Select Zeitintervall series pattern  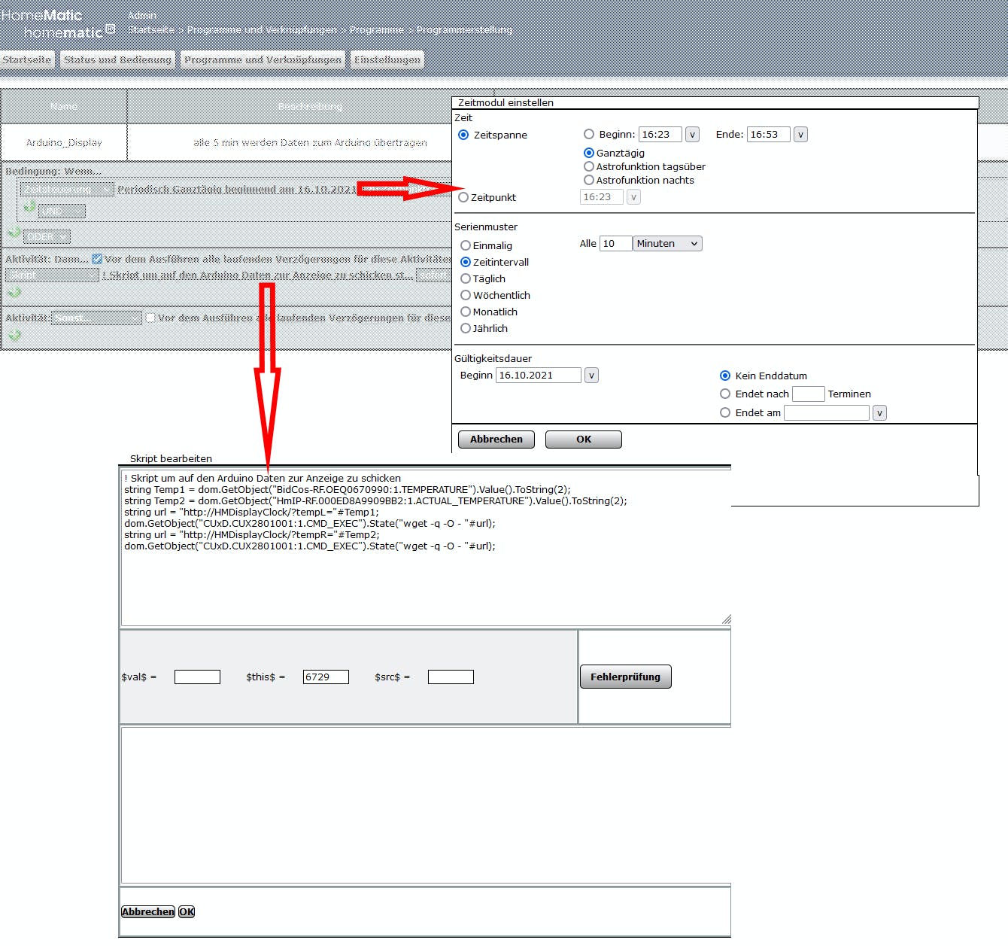click(x=466, y=262)
